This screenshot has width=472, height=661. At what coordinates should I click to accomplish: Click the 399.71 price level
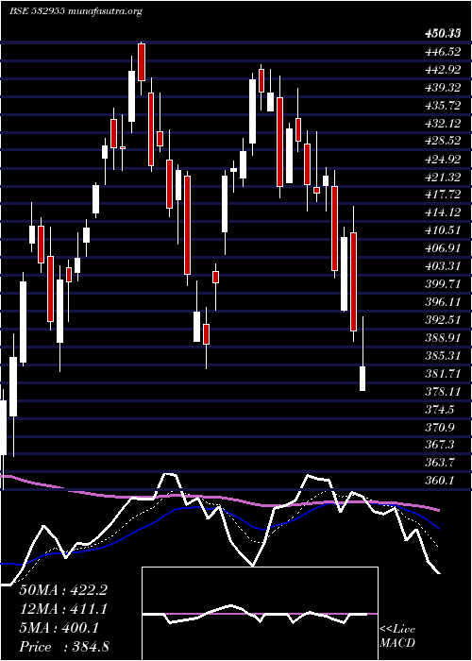[x=443, y=283]
